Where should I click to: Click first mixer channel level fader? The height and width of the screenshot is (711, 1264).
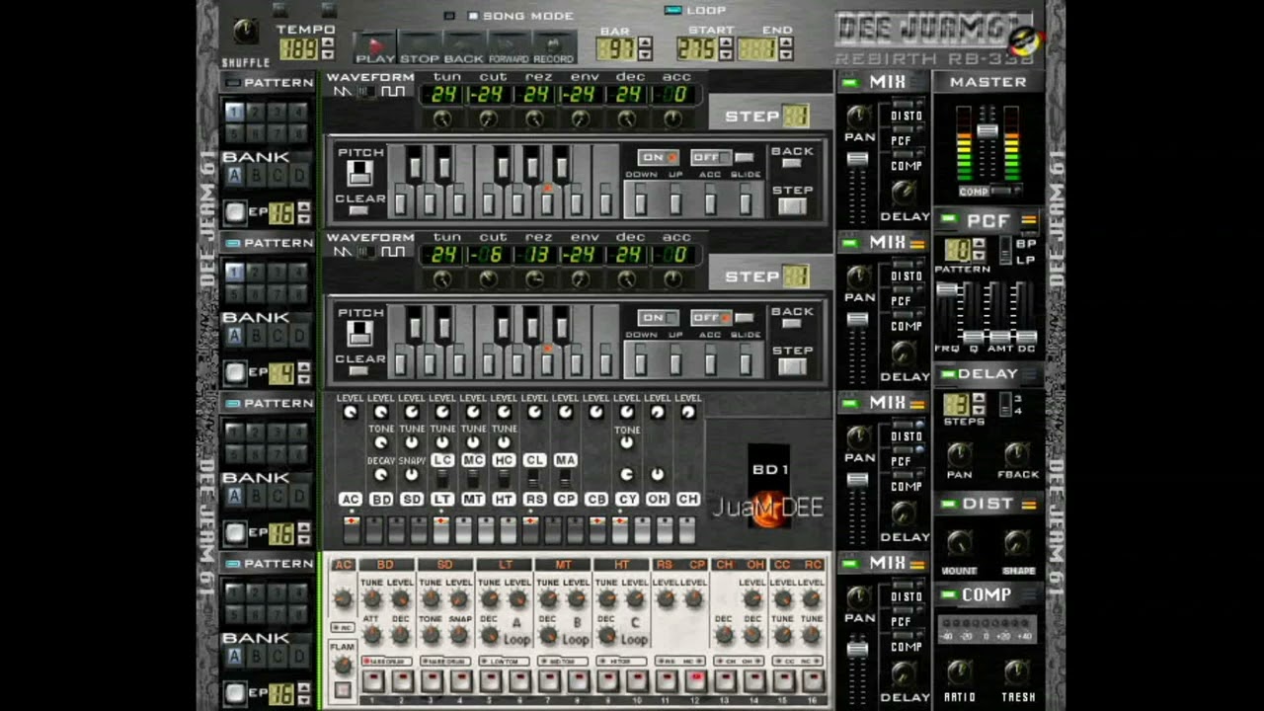[857, 159]
